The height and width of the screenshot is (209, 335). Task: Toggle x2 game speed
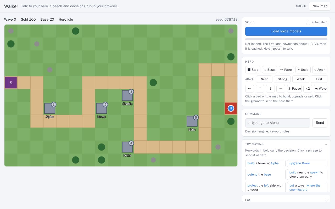[308, 89]
